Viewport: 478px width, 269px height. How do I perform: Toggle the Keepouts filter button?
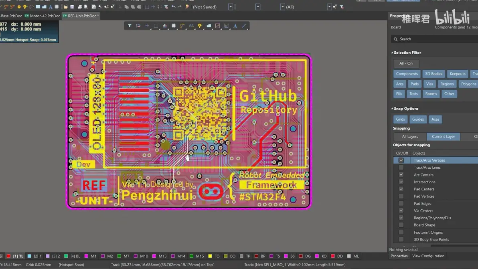[457, 74]
